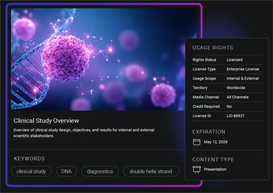
Task: Click the 'Presentation' content type text
Action: point(215,169)
